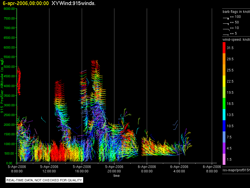Choose the blue 10.5 knots color swatch
The image size is (250, 188).
tap(224, 126)
